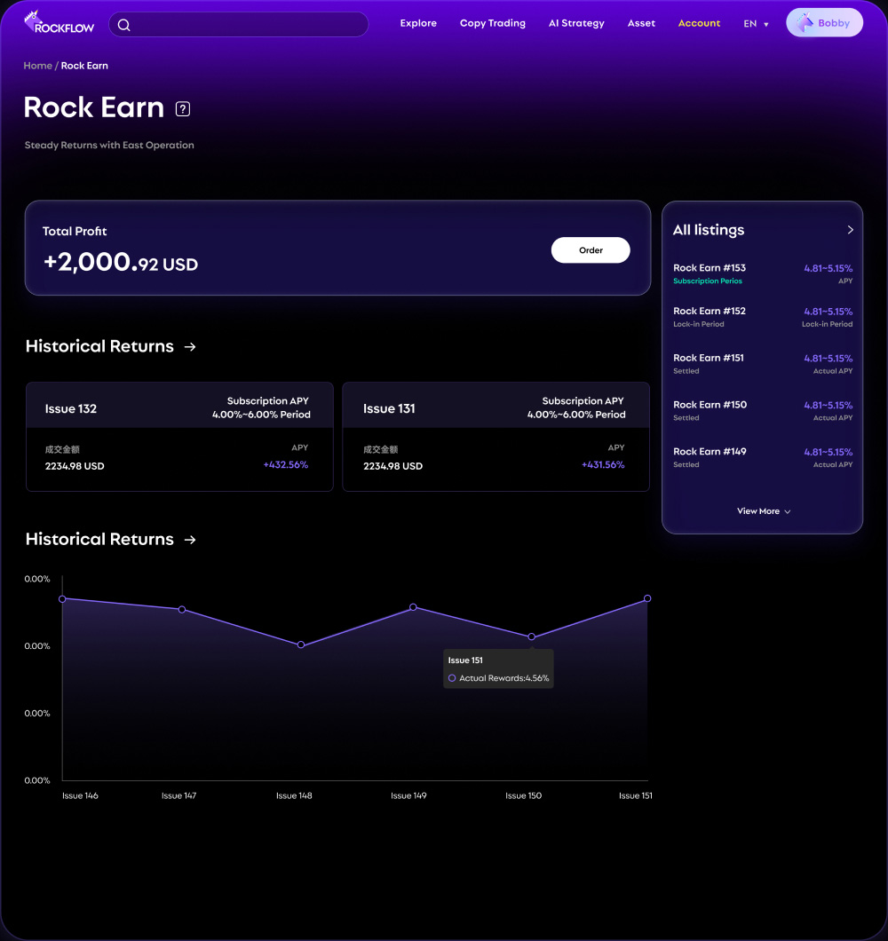Click the Issue 148 chart data point
This screenshot has width=888, height=941.
[301, 645]
